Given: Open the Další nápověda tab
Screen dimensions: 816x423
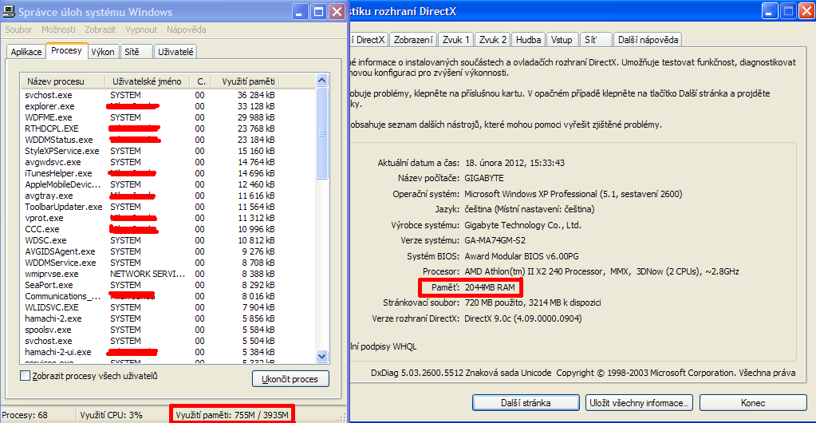Looking at the screenshot, I should pos(648,40).
